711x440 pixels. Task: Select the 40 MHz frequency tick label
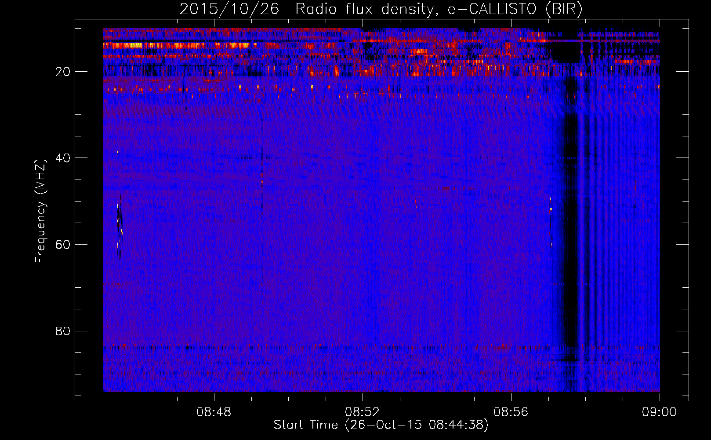pyautogui.click(x=63, y=158)
